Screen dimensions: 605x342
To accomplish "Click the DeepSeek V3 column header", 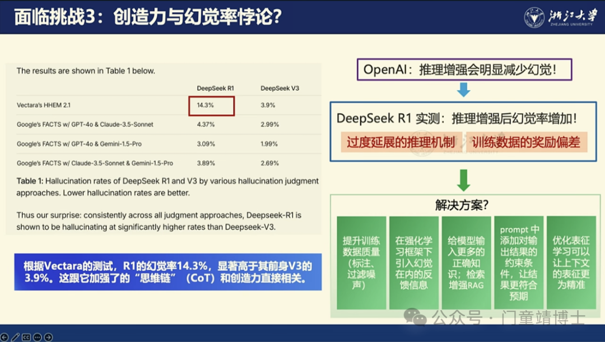I will (x=280, y=88).
